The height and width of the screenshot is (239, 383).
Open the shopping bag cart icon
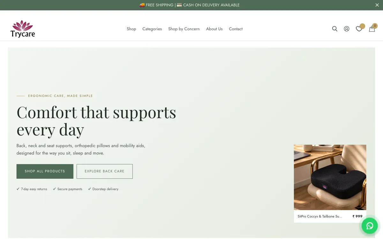coord(372,29)
